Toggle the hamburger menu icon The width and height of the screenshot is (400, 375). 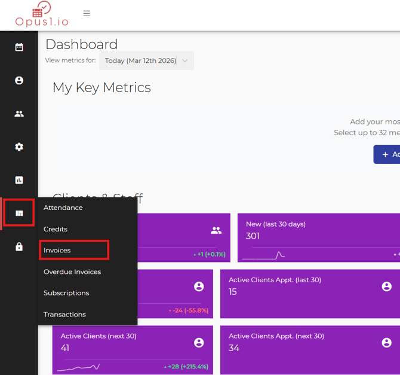[87, 13]
